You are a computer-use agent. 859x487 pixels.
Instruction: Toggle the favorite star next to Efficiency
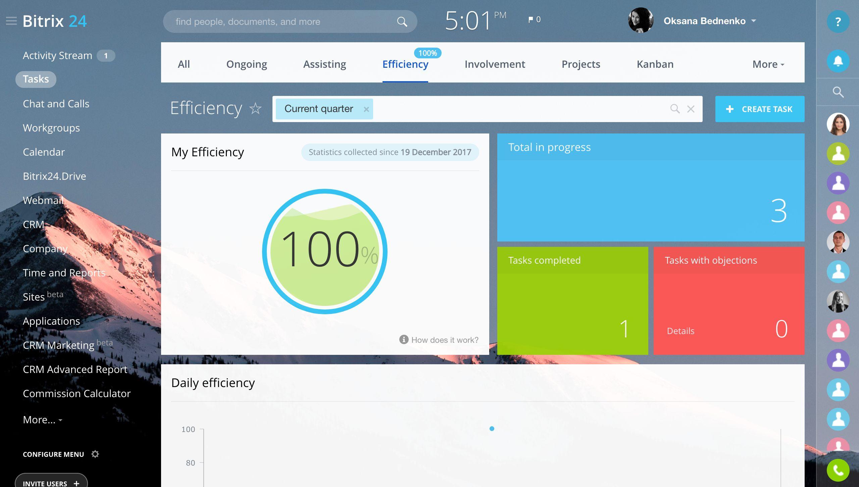255,108
